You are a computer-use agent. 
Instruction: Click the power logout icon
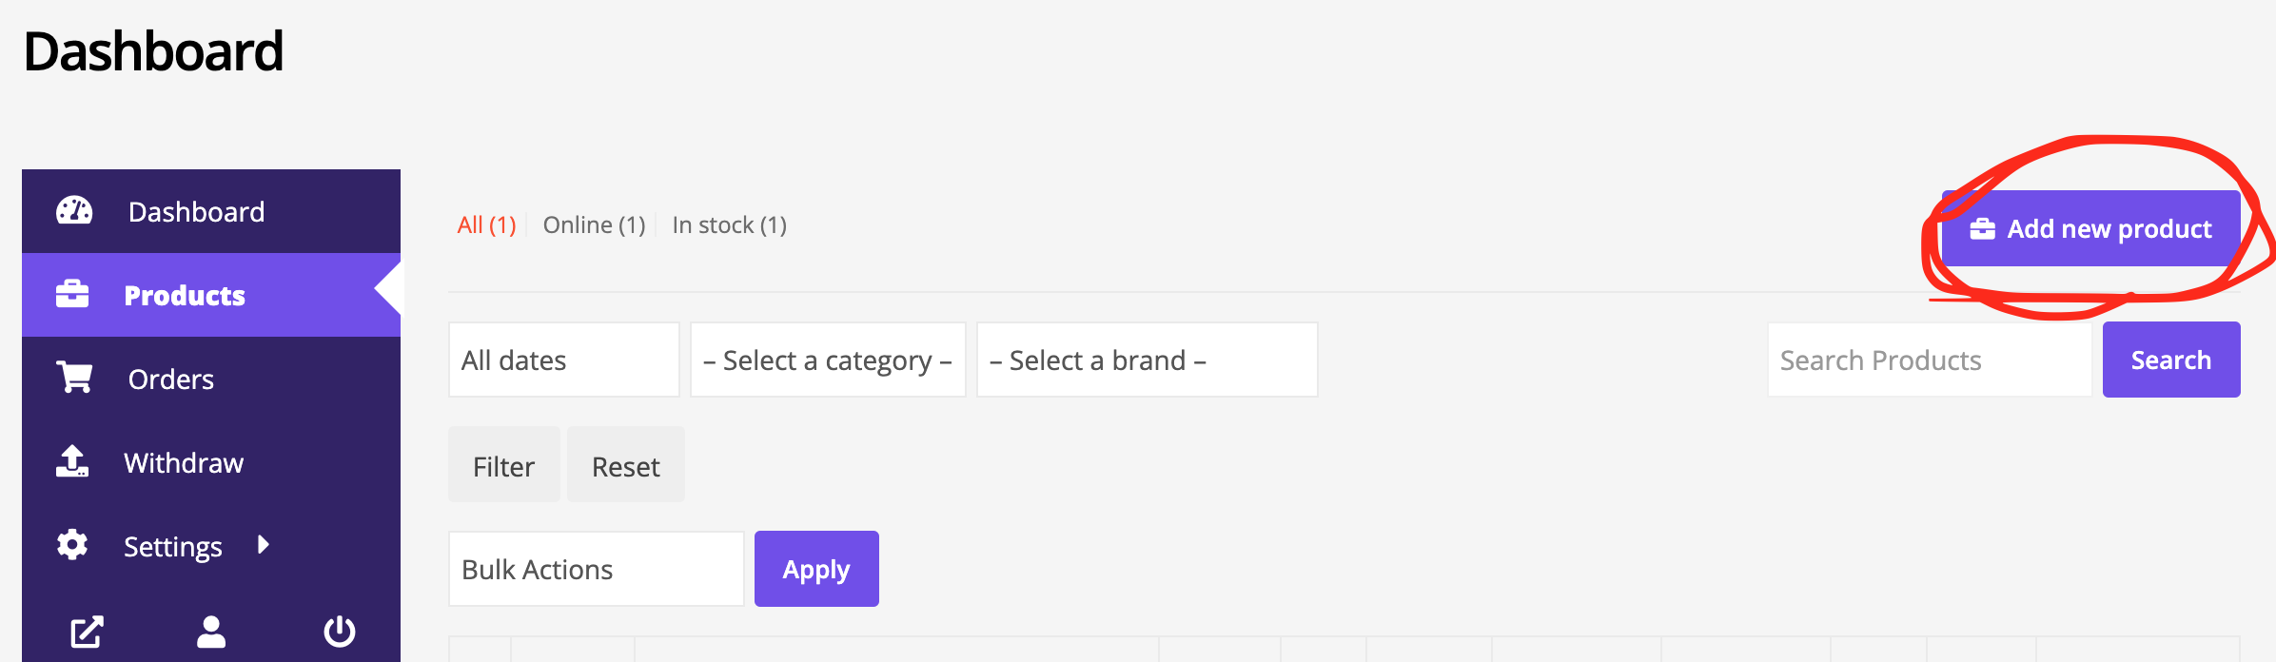coord(340,632)
